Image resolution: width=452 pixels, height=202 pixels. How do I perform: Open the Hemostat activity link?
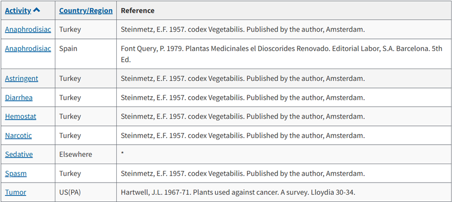(20, 117)
